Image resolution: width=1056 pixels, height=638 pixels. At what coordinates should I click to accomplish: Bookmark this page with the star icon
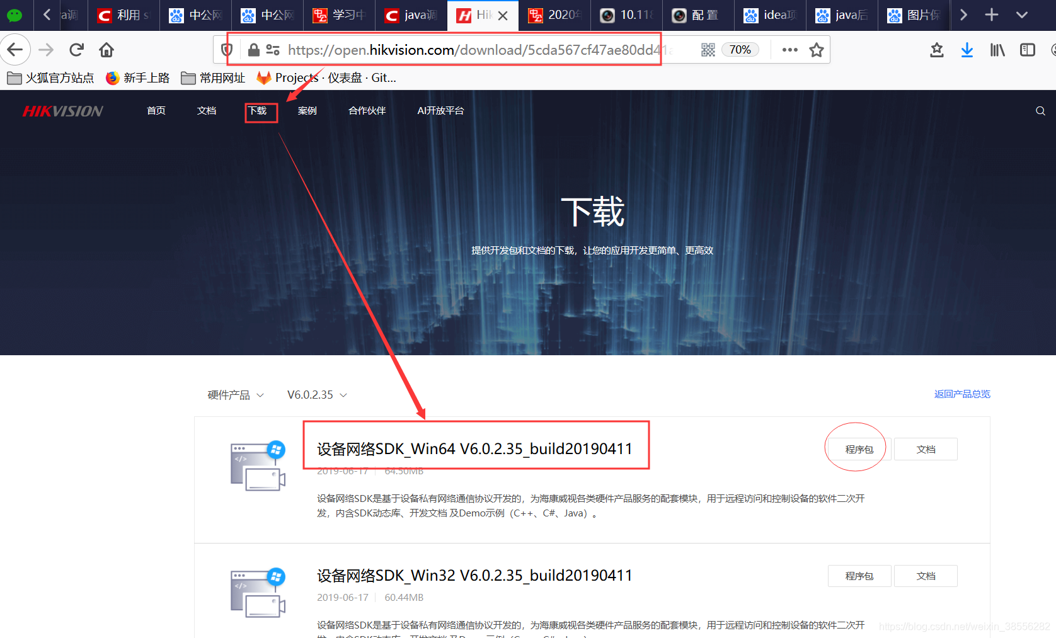[x=817, y=50]
